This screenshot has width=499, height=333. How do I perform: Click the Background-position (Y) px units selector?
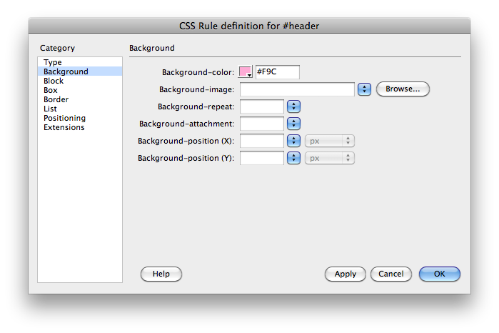tap(330, 158)
